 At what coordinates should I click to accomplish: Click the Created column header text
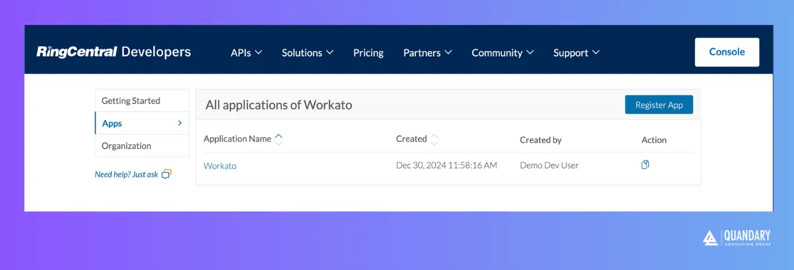411,139
